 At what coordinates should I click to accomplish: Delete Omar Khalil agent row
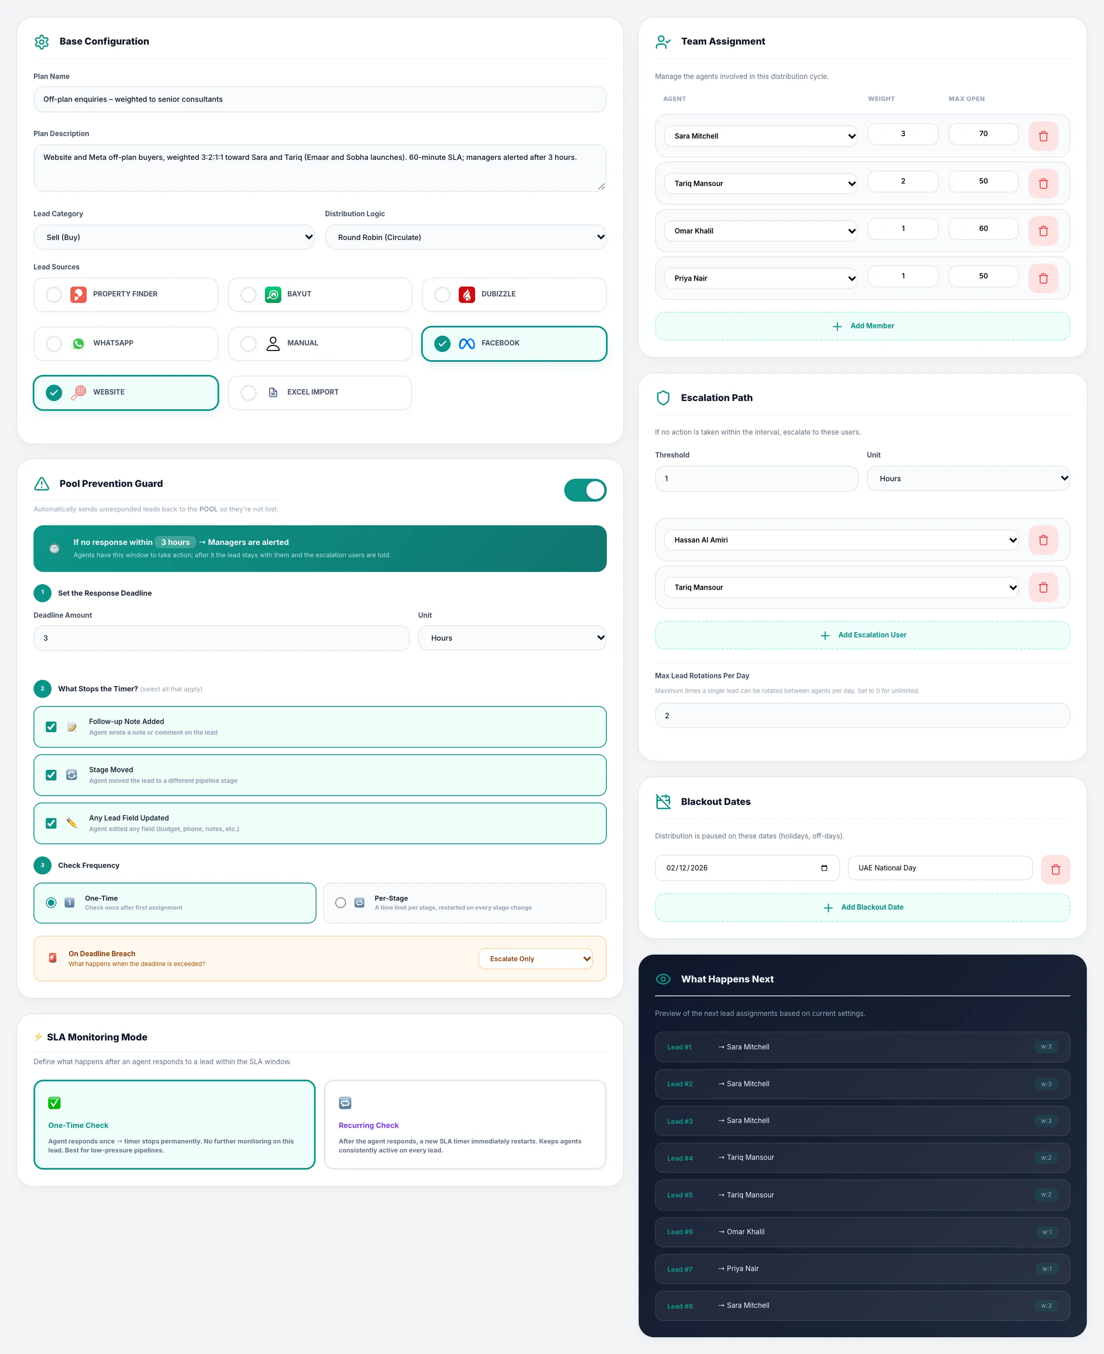click(x=1043, y=231)
